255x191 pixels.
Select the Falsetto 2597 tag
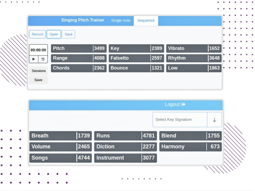coord(136,58)
